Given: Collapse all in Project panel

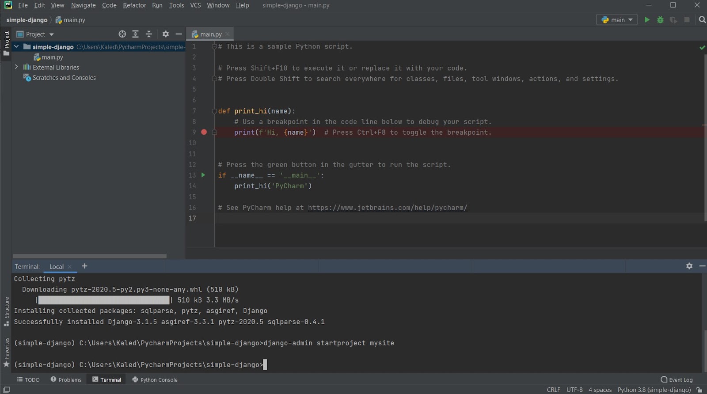Looking at the screenshot, I should (x=149, y=34).
